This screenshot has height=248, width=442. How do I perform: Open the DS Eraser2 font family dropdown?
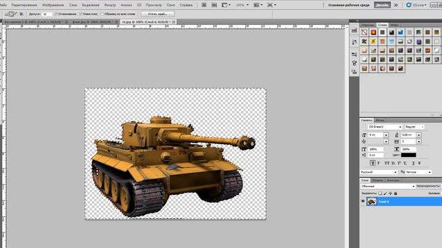(x=400, y=127)
